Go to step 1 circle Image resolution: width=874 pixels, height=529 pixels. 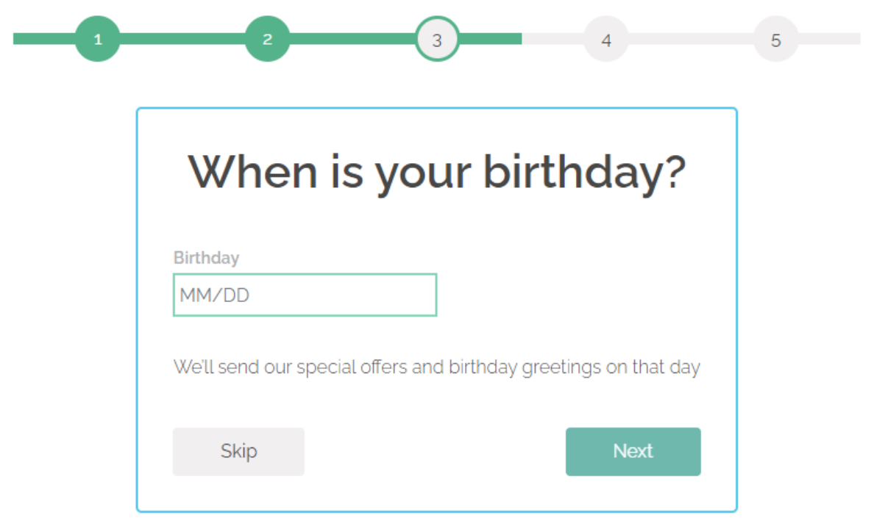[x=97, y=39]
